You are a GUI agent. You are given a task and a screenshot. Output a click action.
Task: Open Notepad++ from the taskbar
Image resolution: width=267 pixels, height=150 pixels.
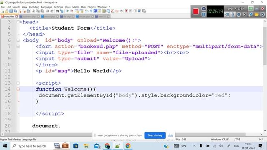(118, 146)
